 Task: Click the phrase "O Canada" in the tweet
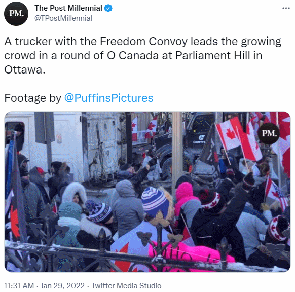click(133, 55)
